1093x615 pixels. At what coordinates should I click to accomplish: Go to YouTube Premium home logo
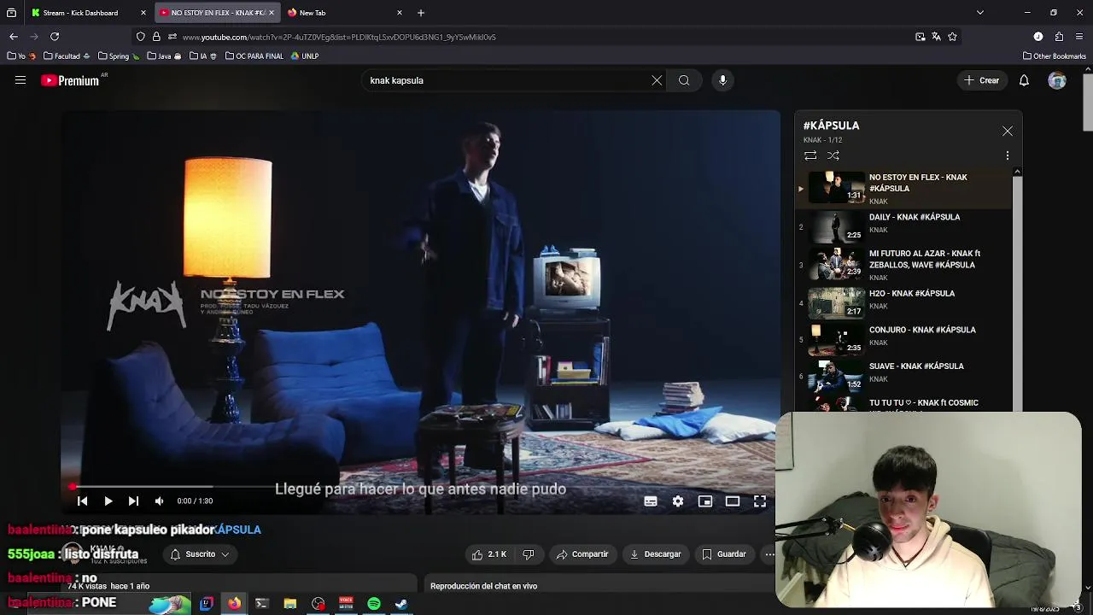click(70, 80)
